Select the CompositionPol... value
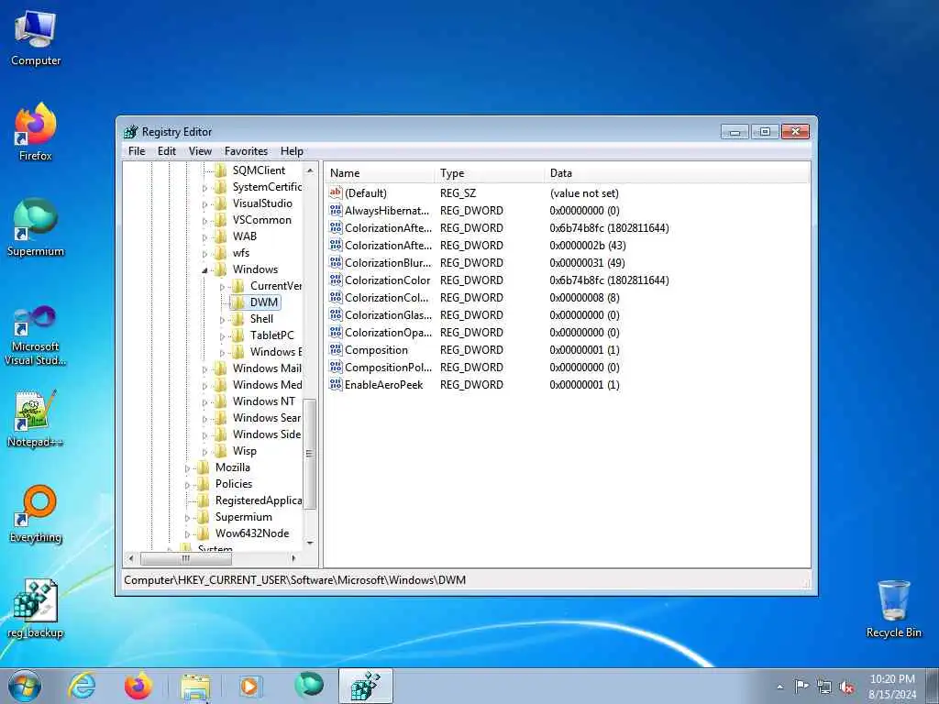Image resolution: width=939 pixels, height=704 pixels. 388,368
